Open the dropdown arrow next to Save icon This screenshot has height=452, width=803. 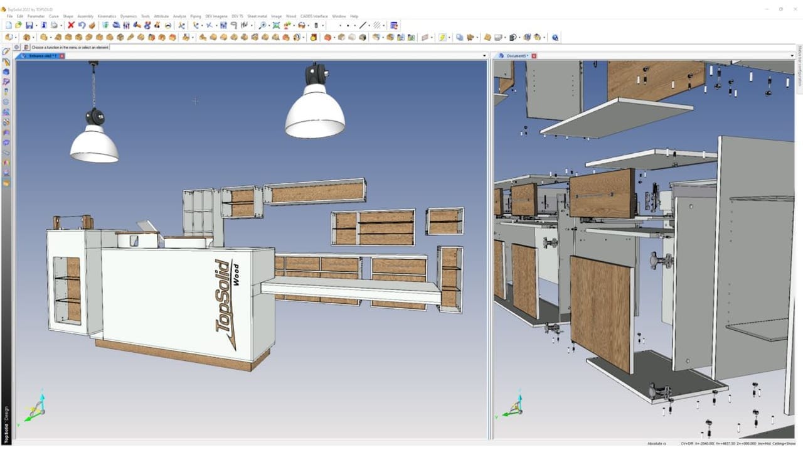[x=36, y=26]
